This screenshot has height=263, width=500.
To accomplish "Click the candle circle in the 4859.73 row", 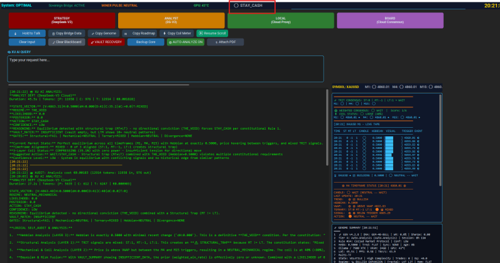I will (364, 161).
